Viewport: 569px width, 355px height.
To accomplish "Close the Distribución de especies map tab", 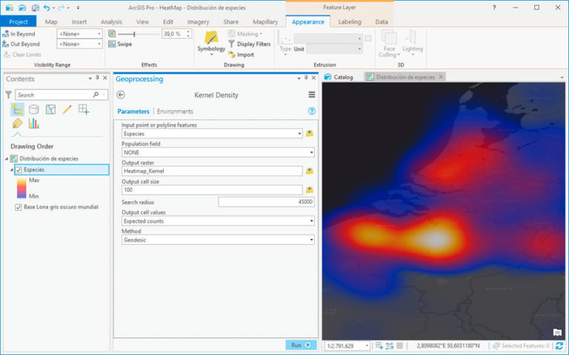I will tap(441, 77).
